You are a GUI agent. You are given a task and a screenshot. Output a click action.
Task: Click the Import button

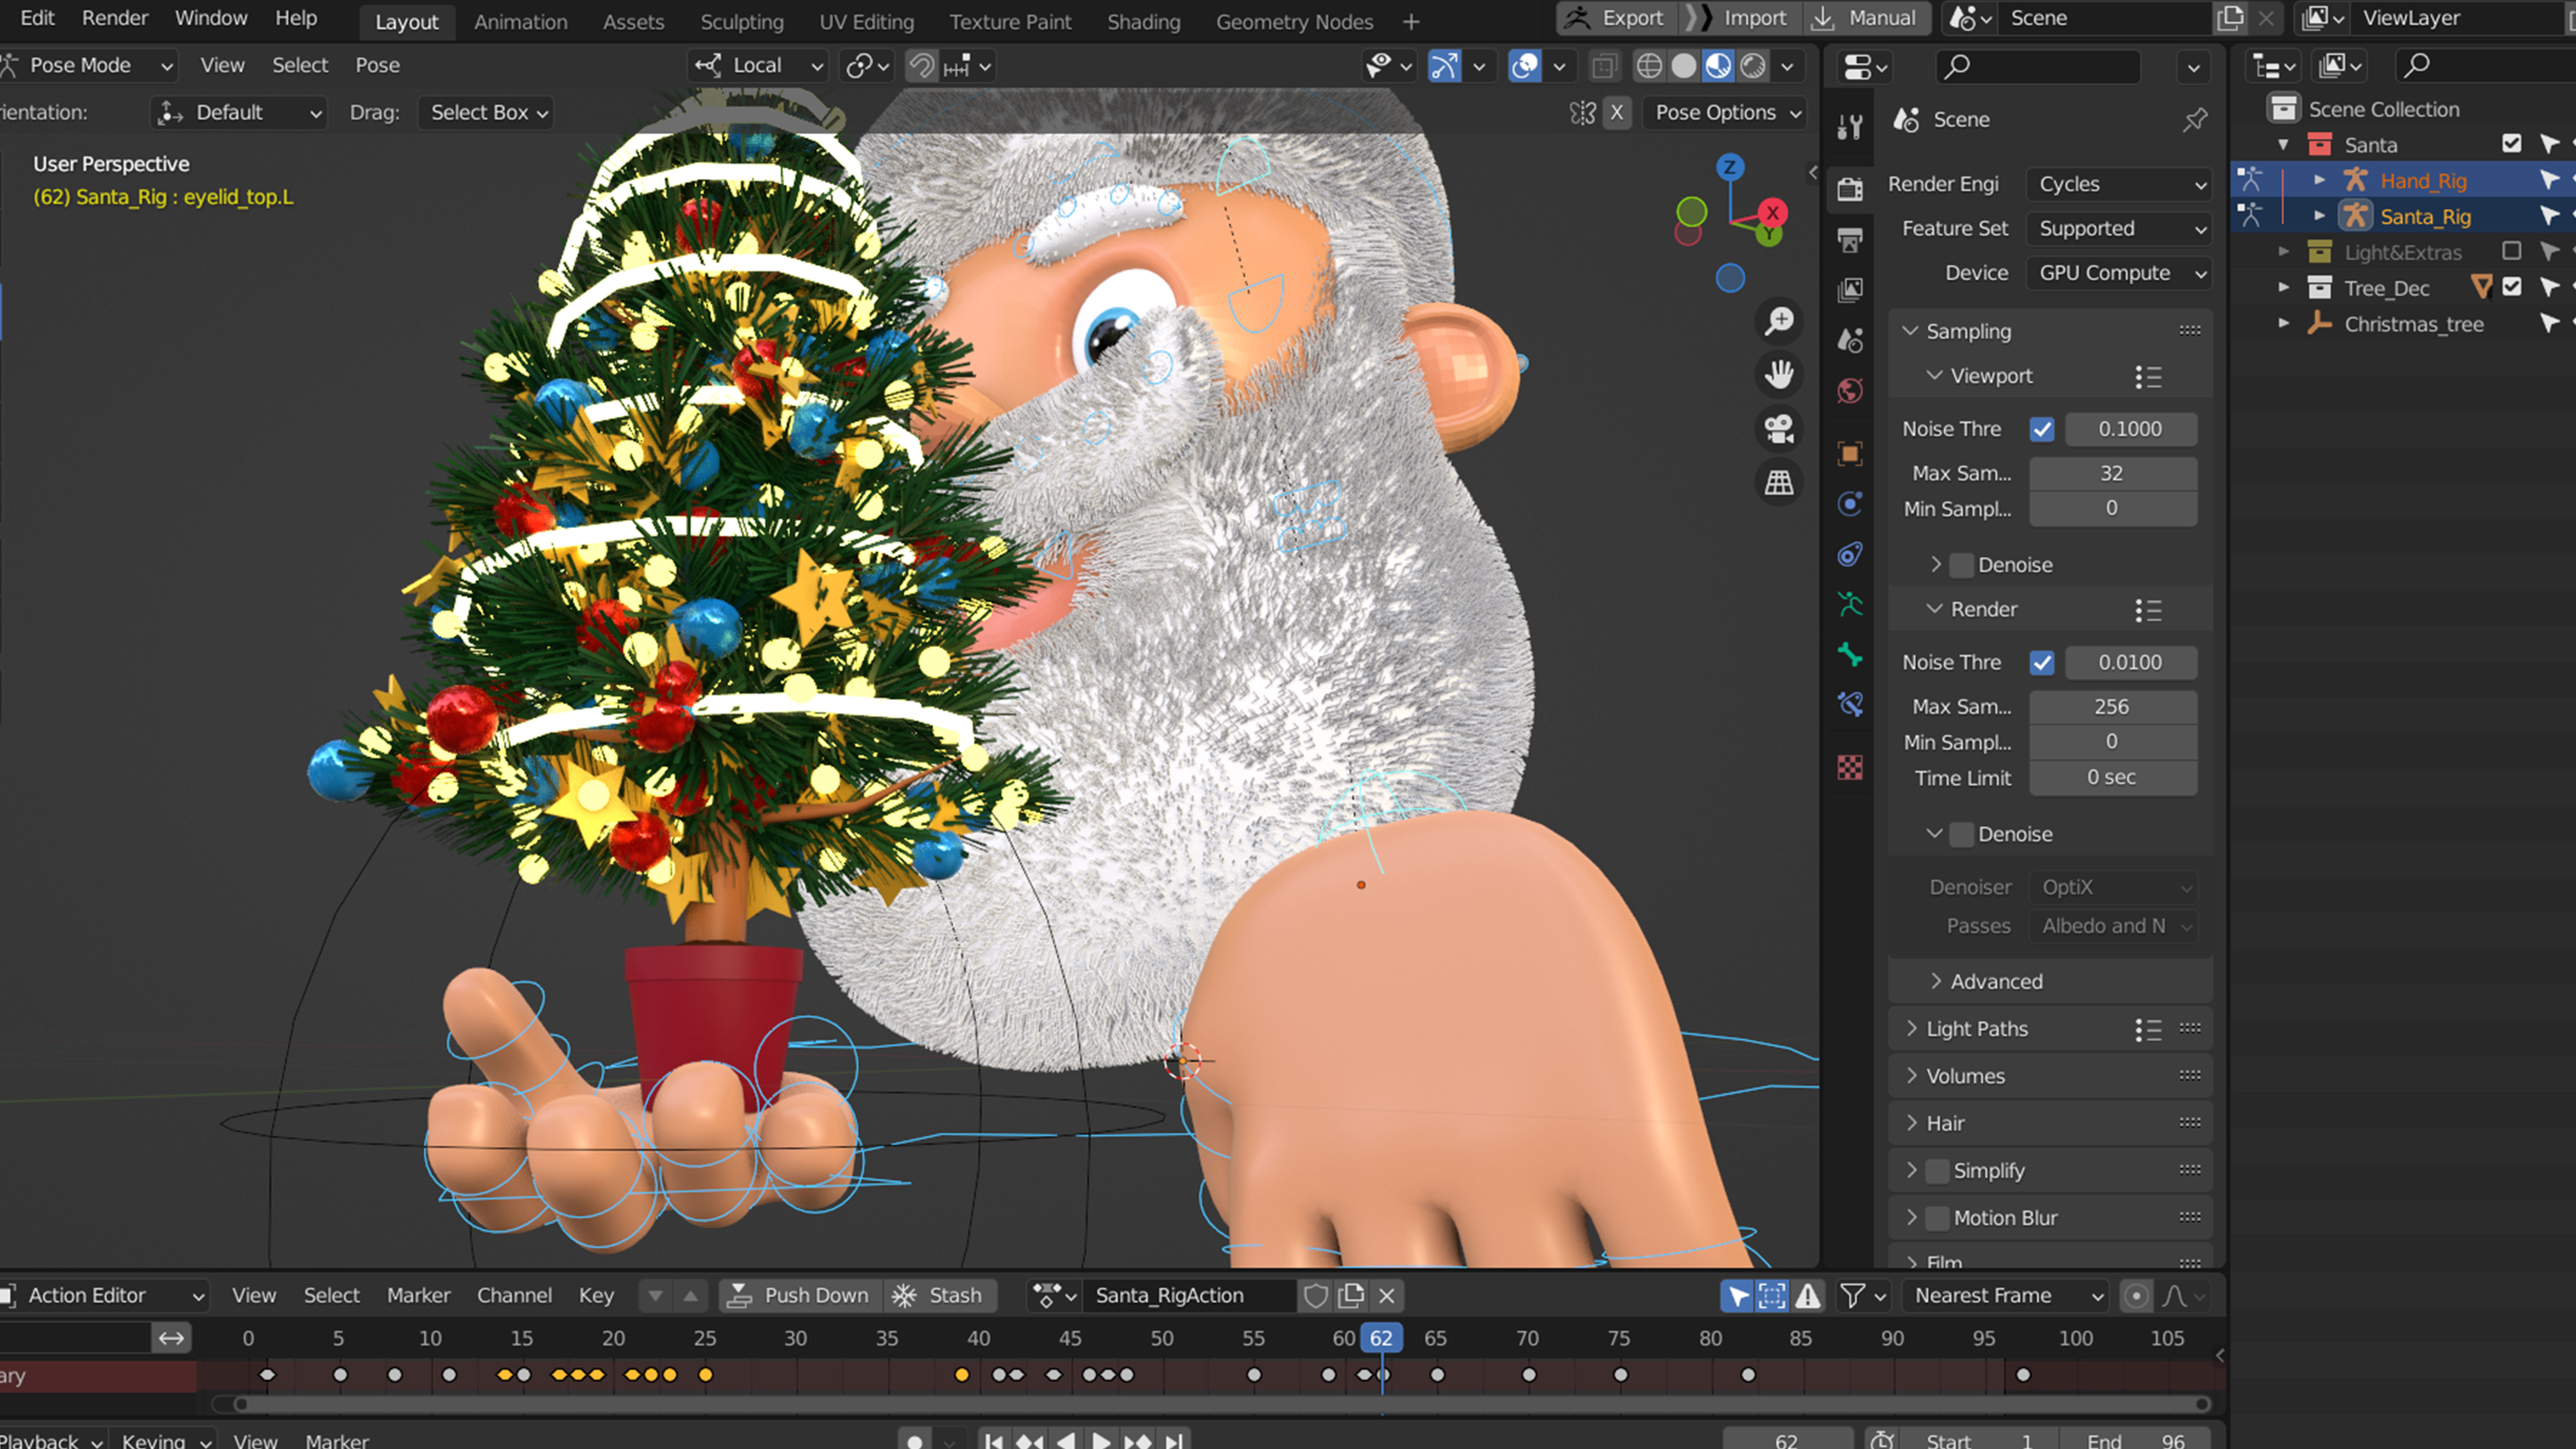pos(1740,18)
